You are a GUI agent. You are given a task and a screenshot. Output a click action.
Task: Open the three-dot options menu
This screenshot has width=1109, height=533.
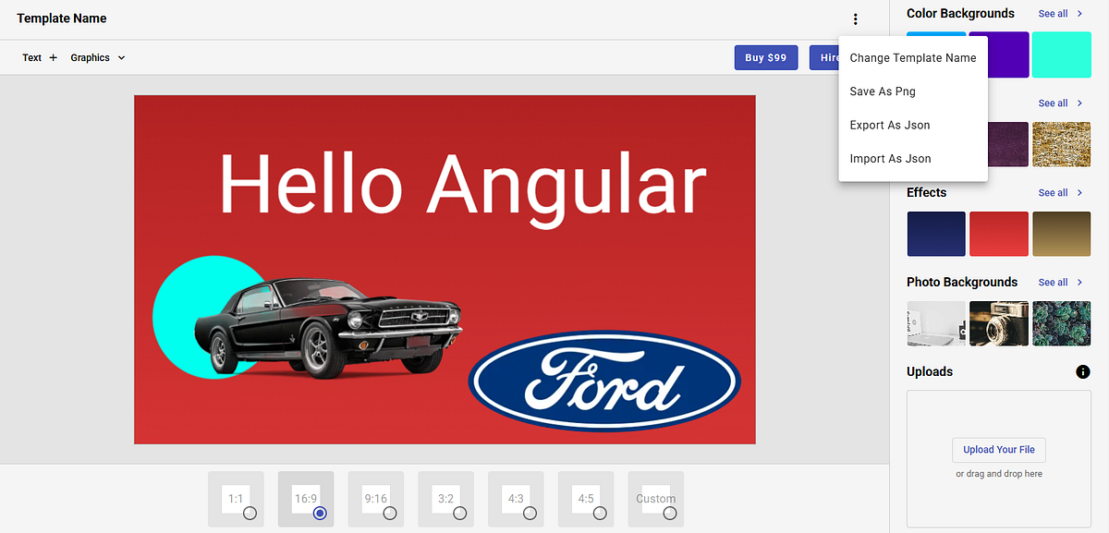(x=856, y=18)
